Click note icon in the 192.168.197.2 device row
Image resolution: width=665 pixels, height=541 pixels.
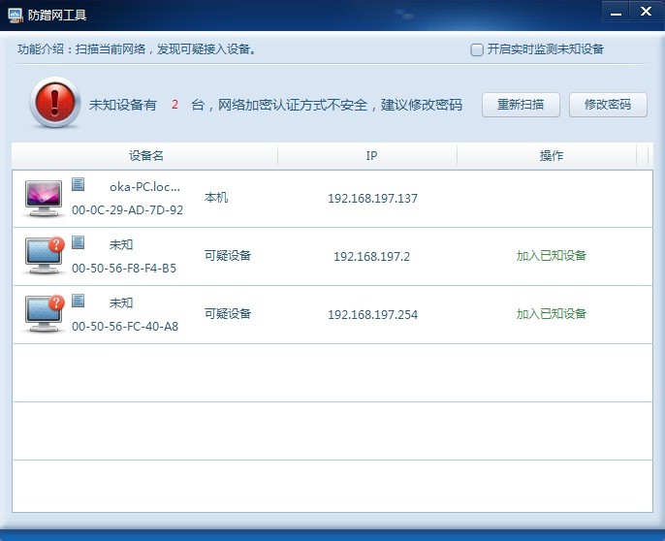(x=79, y=242)
